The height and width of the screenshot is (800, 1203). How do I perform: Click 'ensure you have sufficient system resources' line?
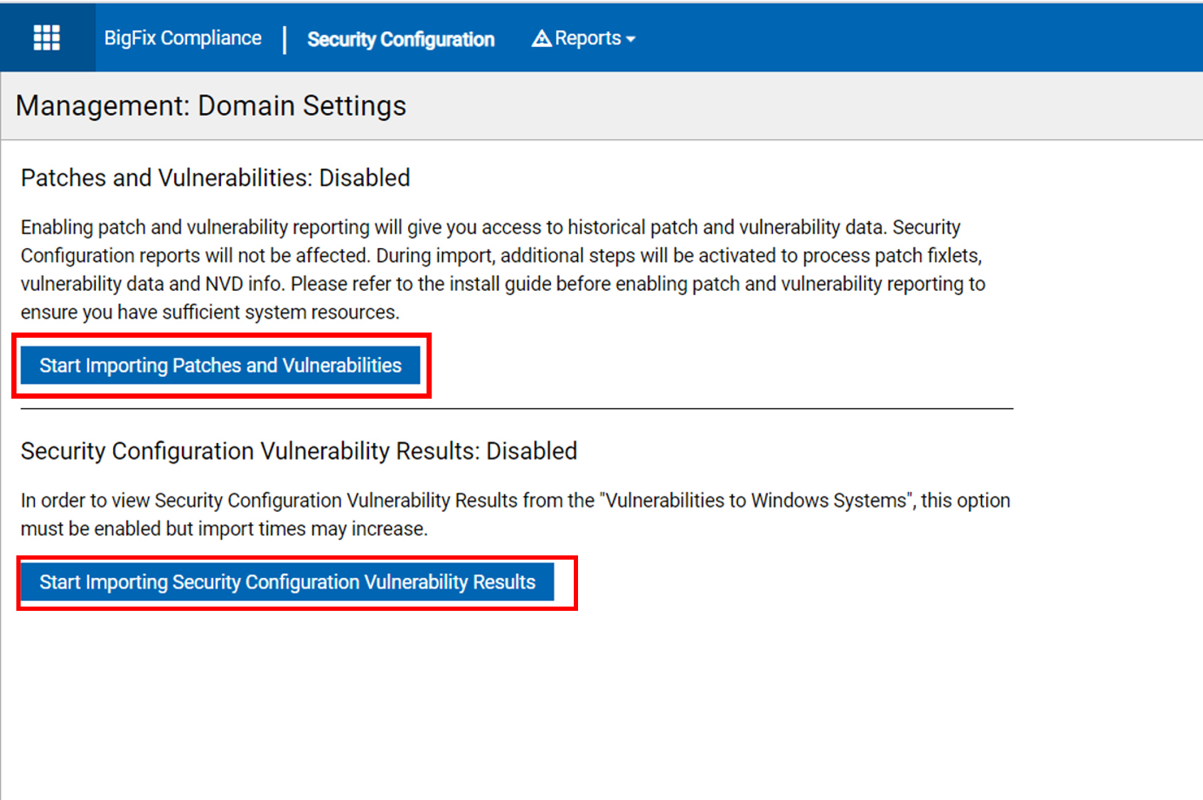210,313
